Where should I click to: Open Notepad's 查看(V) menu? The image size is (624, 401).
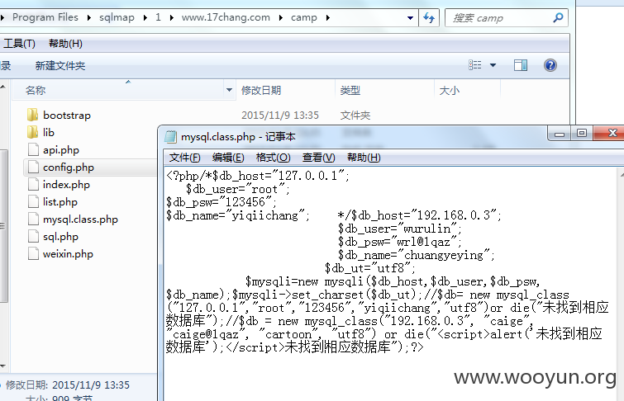pyautogui.click(x=318, y=158)
